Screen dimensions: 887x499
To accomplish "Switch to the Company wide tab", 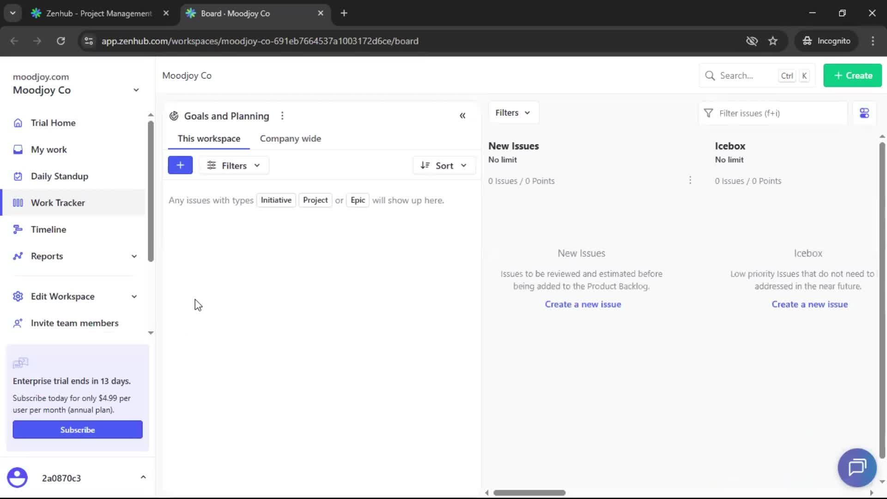I will pos(290,138).
